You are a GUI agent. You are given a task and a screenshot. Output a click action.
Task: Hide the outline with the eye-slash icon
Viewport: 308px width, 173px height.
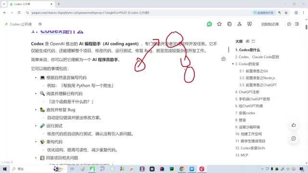pos(247,41)
